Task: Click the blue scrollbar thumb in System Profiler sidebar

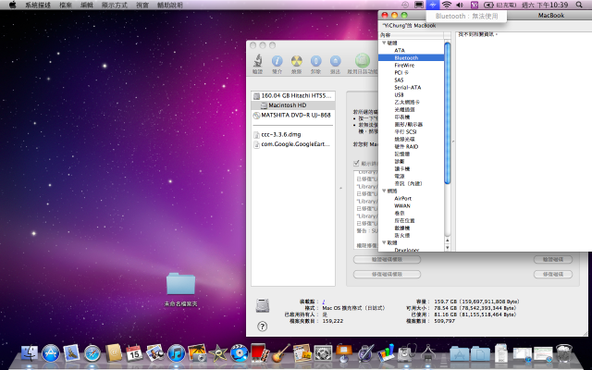Action: (x=448, y=113)
